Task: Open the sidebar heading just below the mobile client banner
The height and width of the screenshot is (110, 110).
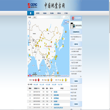Action: click(x=76, y=32)
